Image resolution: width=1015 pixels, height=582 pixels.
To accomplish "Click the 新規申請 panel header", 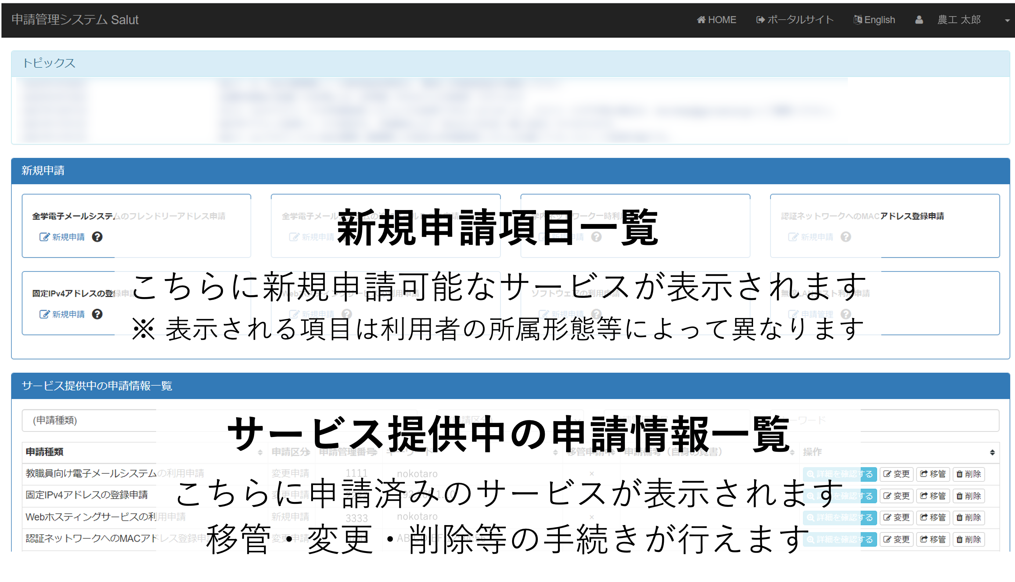I will (510, 171).
